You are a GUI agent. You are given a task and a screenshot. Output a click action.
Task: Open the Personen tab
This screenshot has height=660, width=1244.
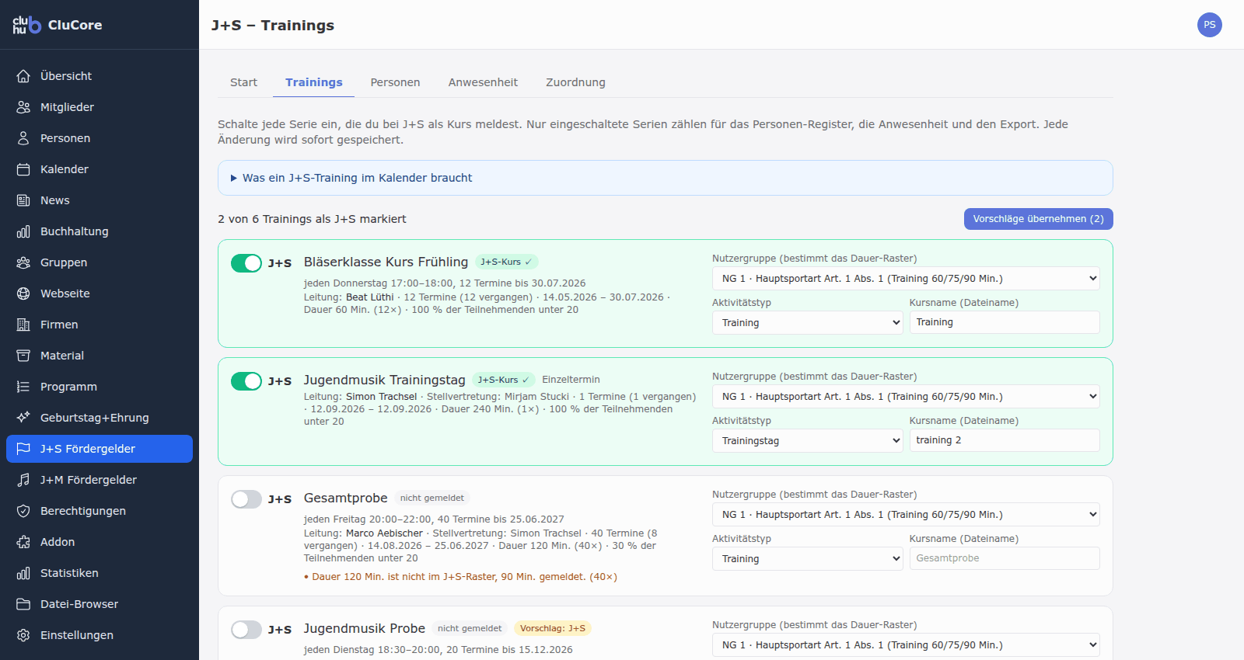click(395, 82)
